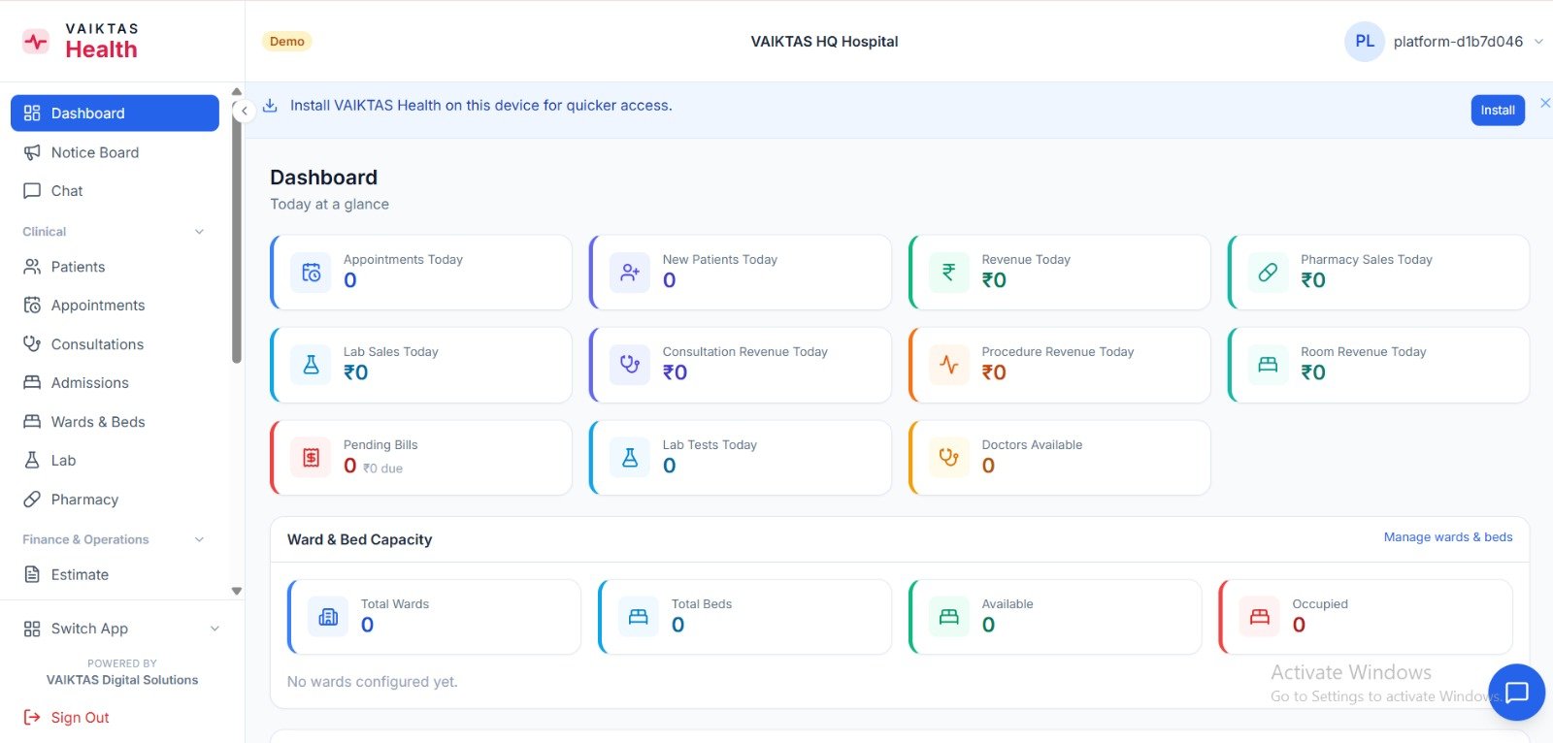Click the Install button
The height and width of the screenshot is (743, 1553).
pyautogui.click(x=1498, y=111)
